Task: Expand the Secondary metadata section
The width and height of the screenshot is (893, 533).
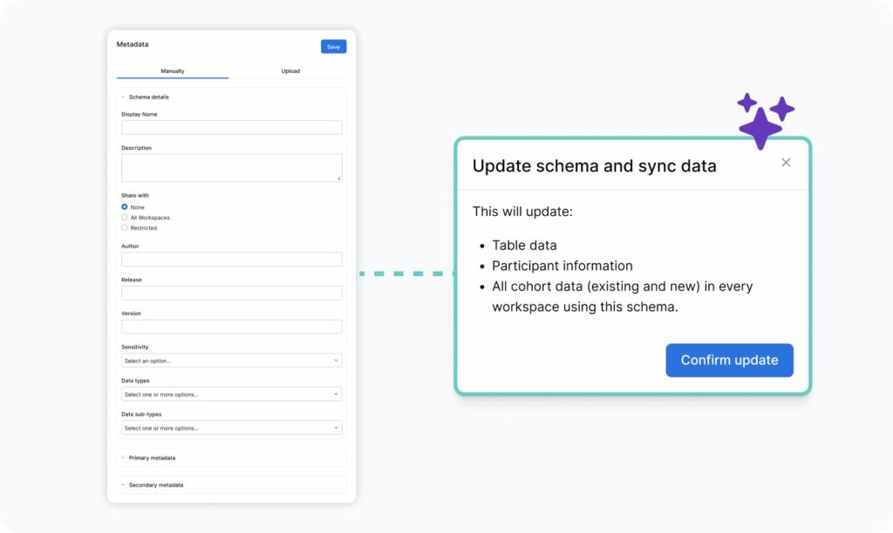Action: point(232,485)
